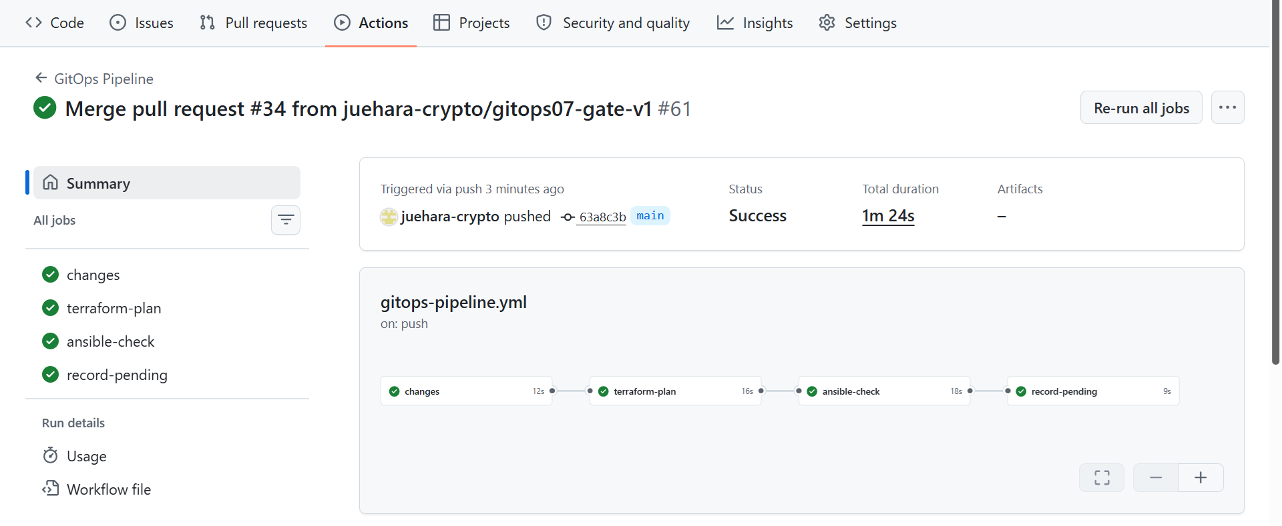Zoom out the workflow graph

click(1156, 477)
